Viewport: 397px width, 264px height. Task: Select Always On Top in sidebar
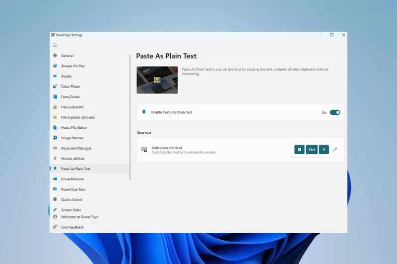[x=90, y=66]
